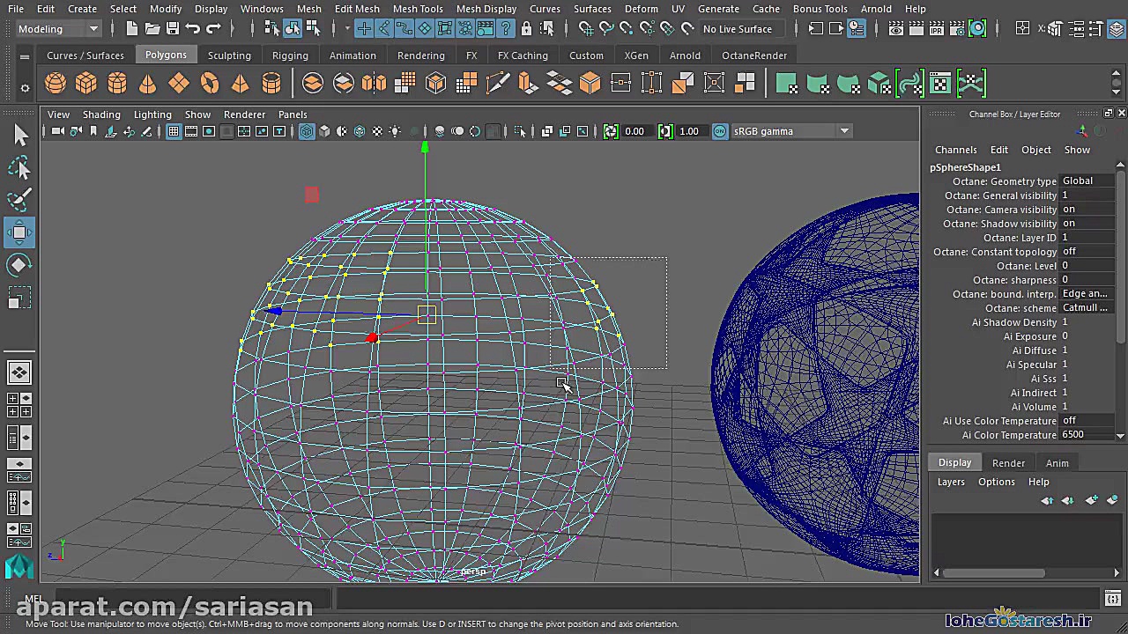Open the Mesh Tools menu
Viewport: 1128px width, 634px height.
click(x=418, y=9)
